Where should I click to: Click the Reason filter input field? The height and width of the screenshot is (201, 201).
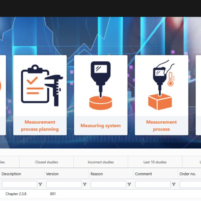(108, 184)
